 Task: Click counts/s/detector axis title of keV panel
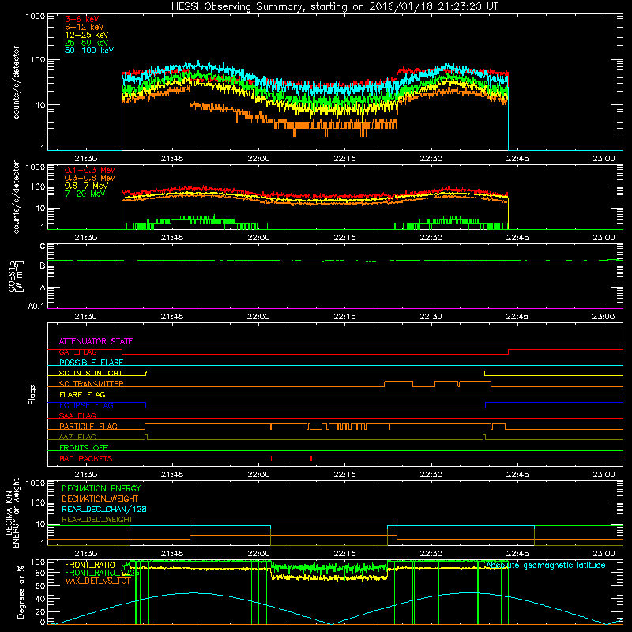(x=16, y=82)
